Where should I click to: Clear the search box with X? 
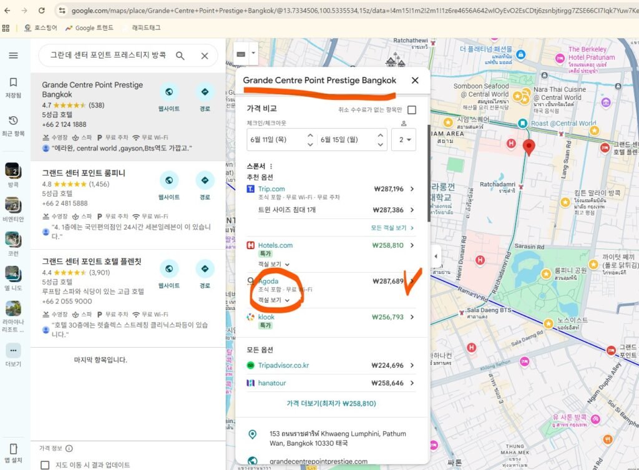(205, 56)
